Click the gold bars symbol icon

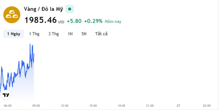pyautogui.click(x=12, y=15)
